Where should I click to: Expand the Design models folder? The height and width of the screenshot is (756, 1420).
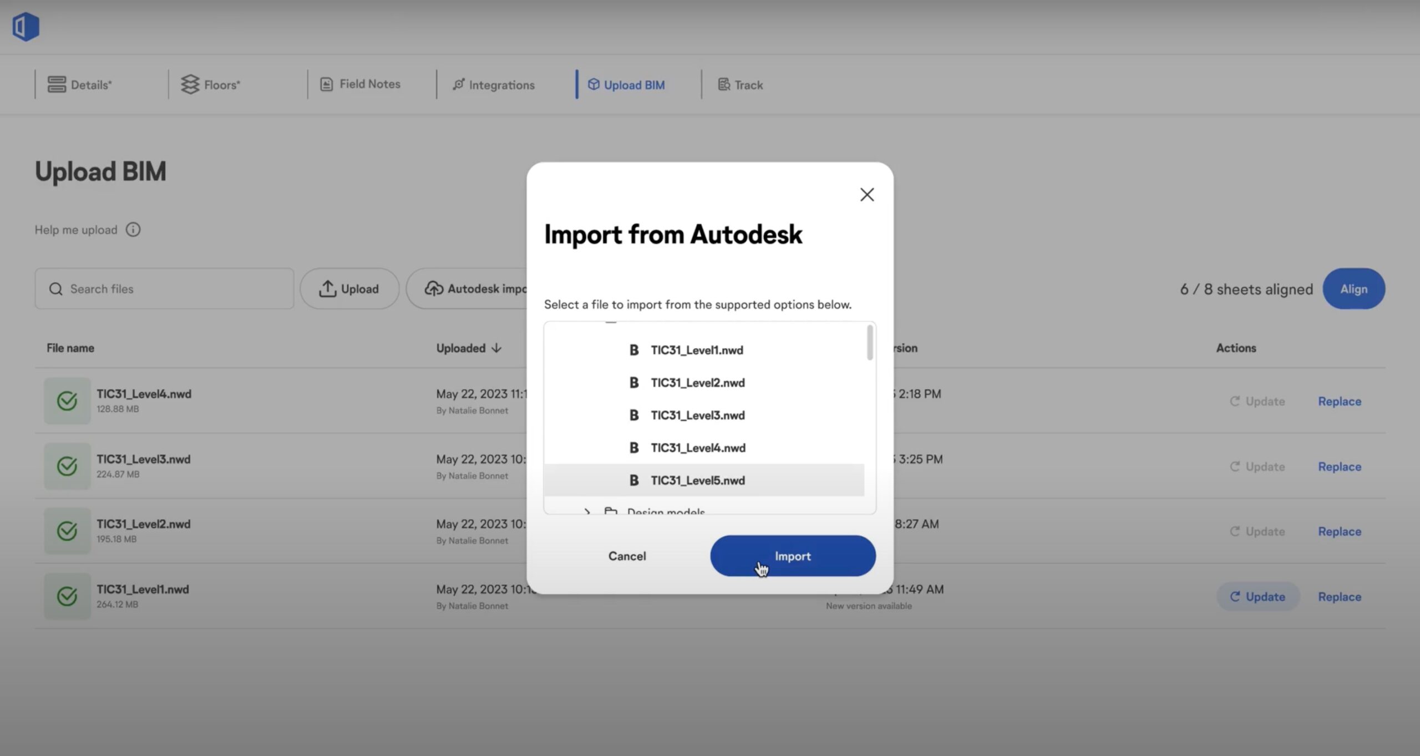tap(587, 511)
